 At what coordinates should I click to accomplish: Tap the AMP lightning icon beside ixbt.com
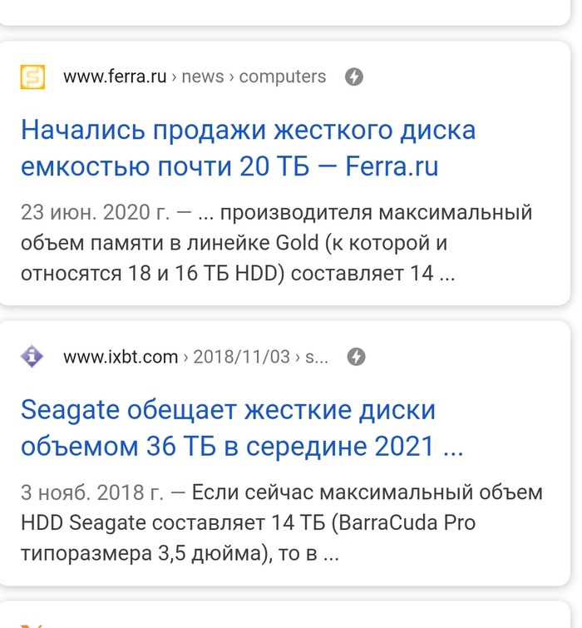point(356,357)
